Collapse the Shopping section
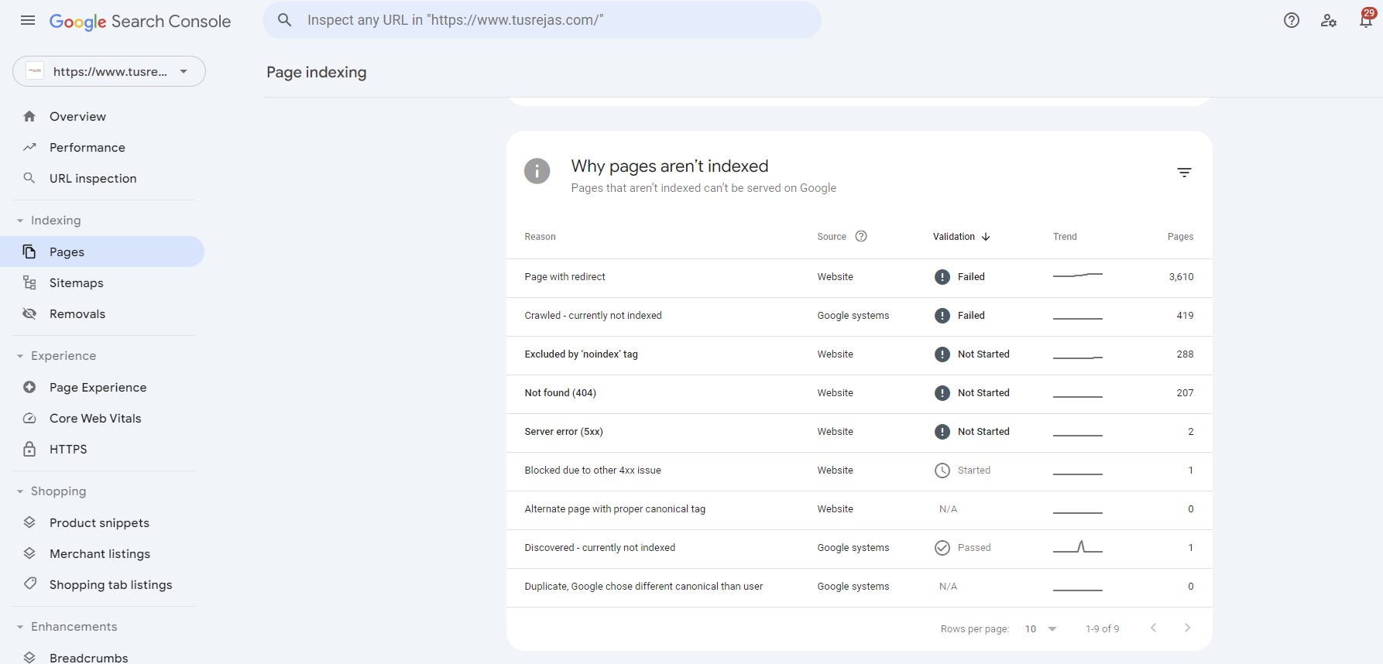This screenshot has width=1383, height=664. pos(20,491)
